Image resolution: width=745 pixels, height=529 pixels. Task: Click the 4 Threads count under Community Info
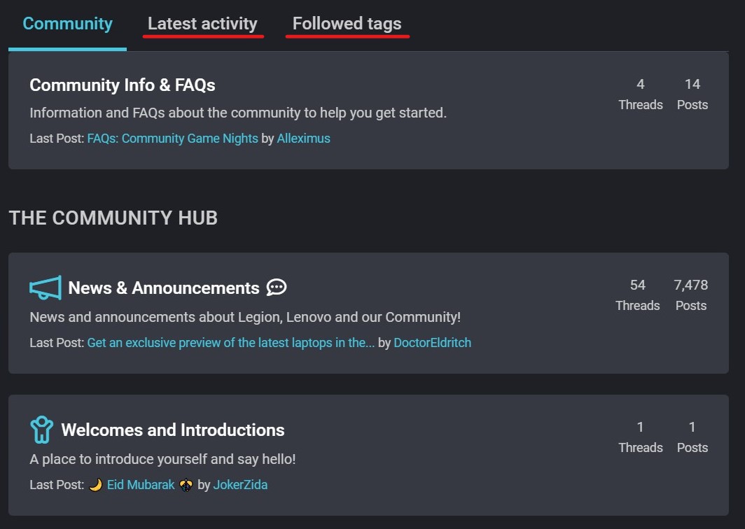(640, 94)
